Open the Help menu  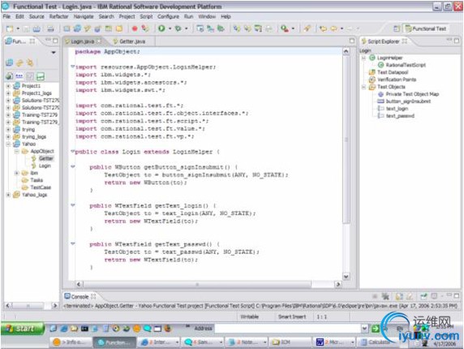tap(226, 16)
